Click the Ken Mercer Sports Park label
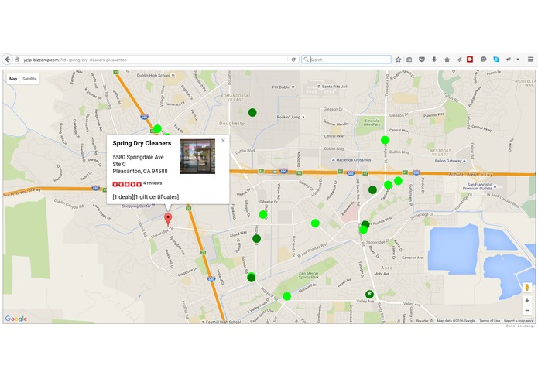 [x=308, y=275]
